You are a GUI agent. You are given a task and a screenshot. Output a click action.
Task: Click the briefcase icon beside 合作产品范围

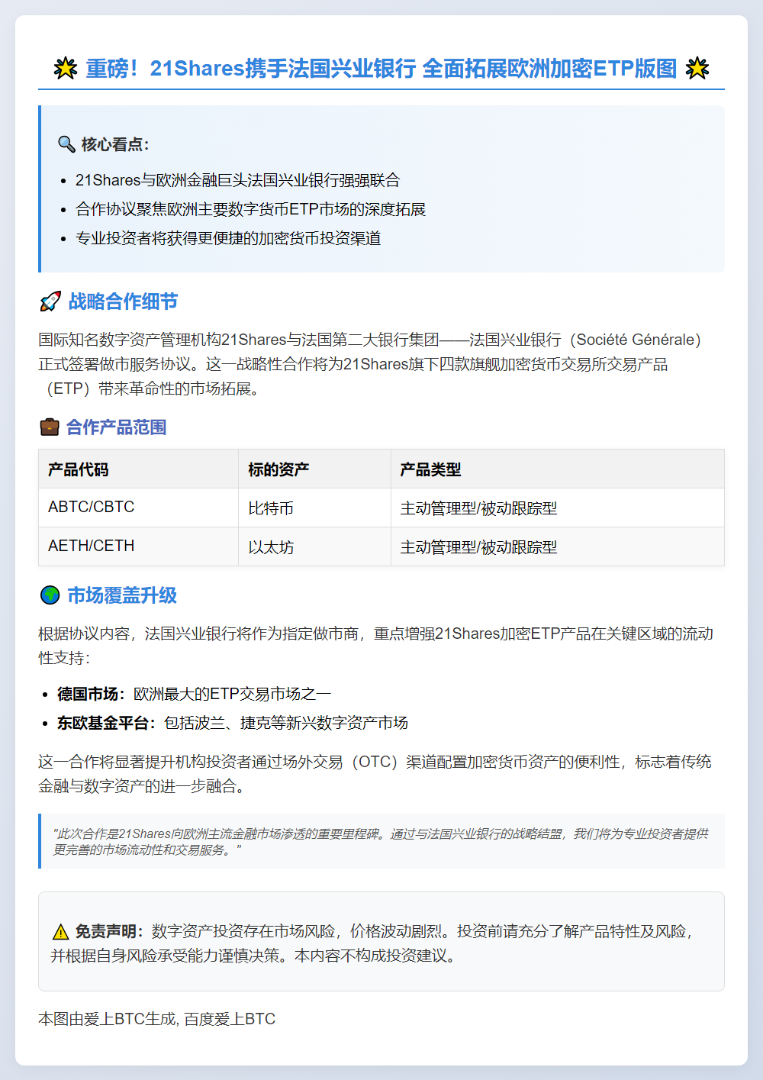[x=49, y=427]
